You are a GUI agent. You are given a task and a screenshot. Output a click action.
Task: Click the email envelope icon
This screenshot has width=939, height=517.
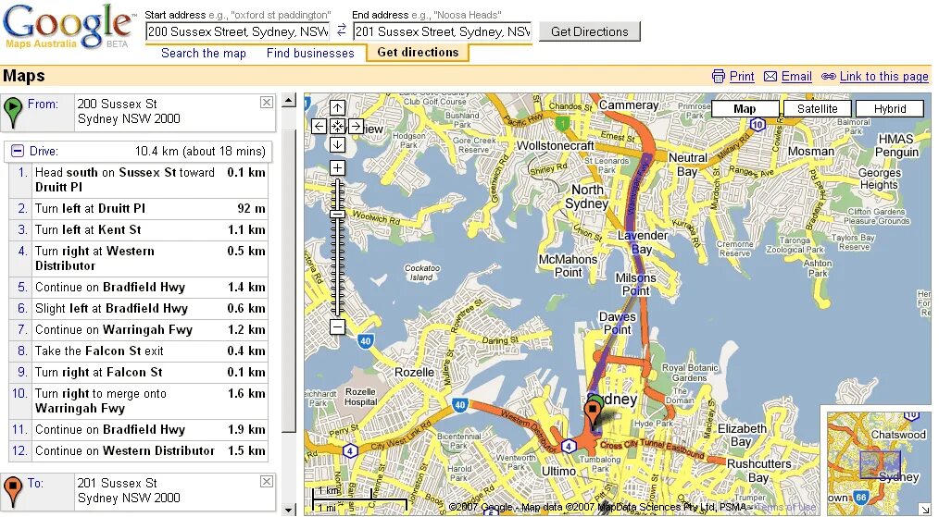[x=770, y=77]
